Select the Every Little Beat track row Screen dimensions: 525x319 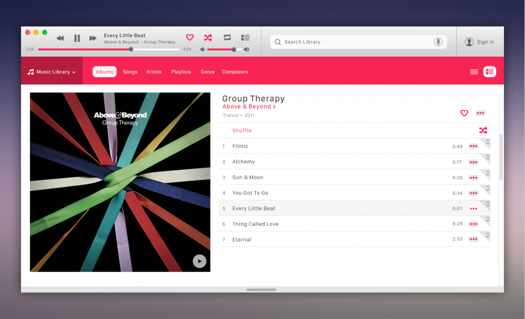[354, 208]
